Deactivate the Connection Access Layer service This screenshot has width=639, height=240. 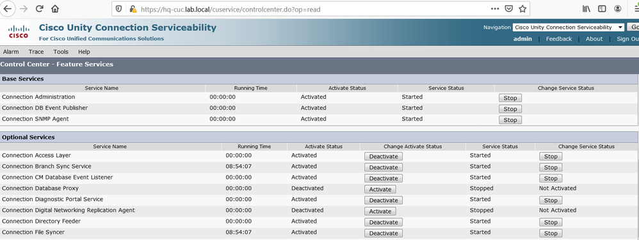(x=383, y=156)
